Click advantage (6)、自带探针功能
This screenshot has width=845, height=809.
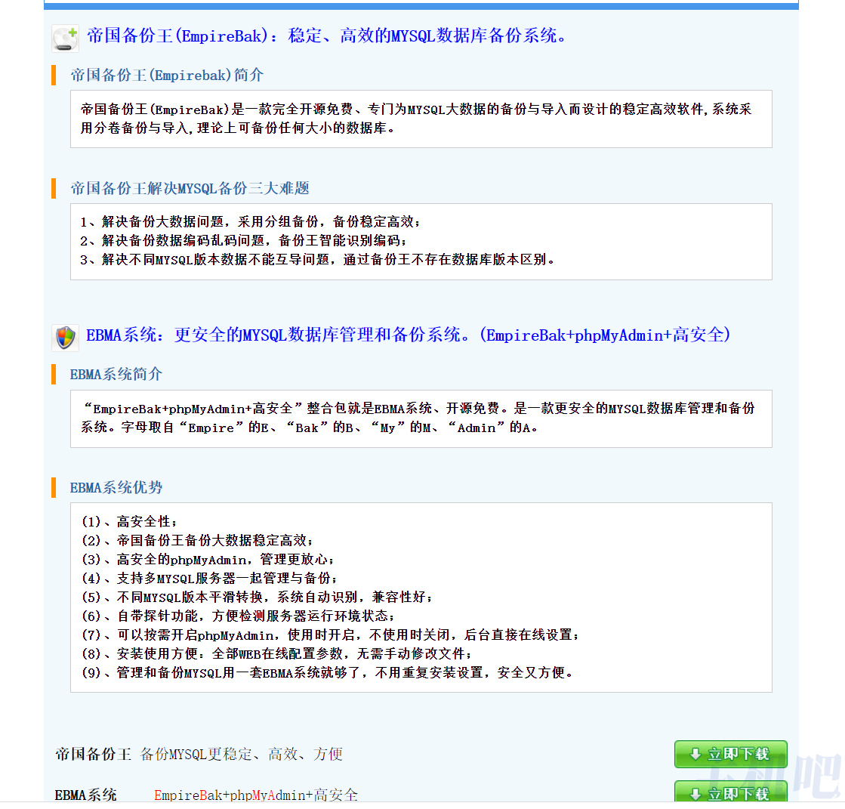tap(238, 616)
